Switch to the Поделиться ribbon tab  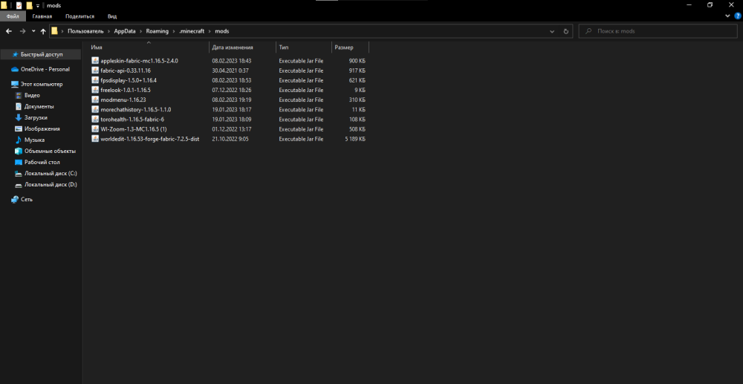tap(80, 16)
